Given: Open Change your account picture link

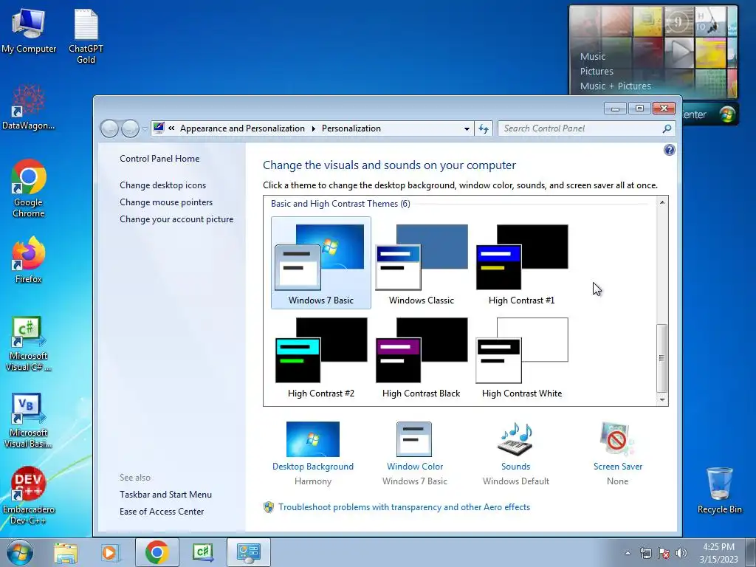Looking at the screenshot, I should [176, 219].
